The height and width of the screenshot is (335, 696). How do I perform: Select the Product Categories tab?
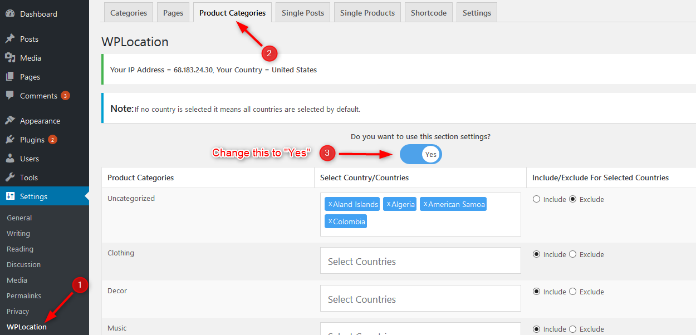pyautogui.click(x=232, y=13)
